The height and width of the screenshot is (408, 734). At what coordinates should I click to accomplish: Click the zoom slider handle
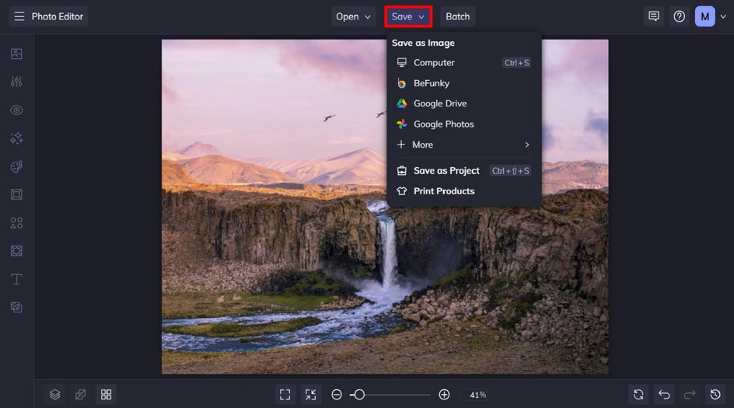point(359,395)
